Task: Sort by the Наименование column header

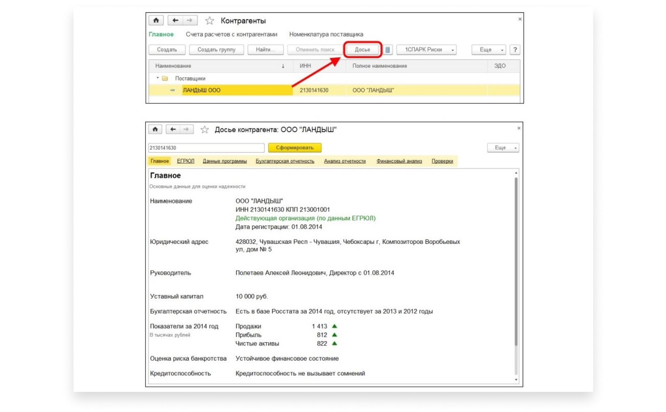Action: [221, 66]
